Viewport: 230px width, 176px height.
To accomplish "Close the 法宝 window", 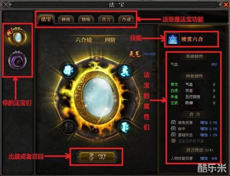I will tap(226, 5).
